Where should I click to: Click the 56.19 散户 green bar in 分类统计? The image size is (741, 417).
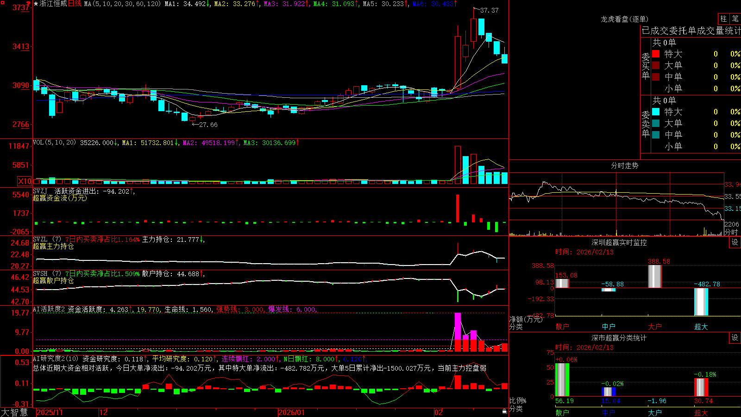(x=562, y=380)
